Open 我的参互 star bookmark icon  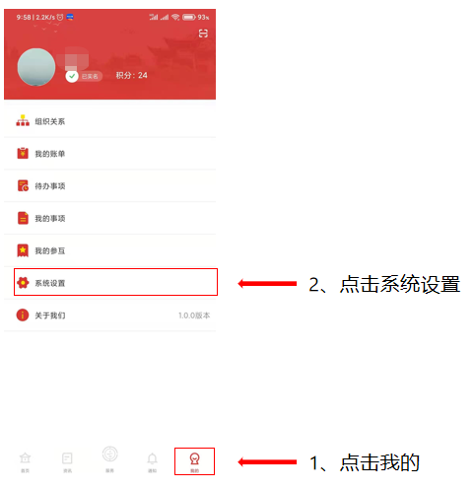pyautogui.click(x=23, y=250)
